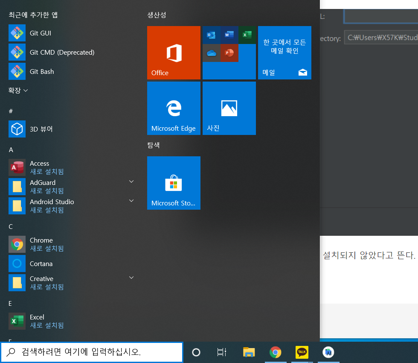Open Outlook in the Office apps tile

click(212, 35)
